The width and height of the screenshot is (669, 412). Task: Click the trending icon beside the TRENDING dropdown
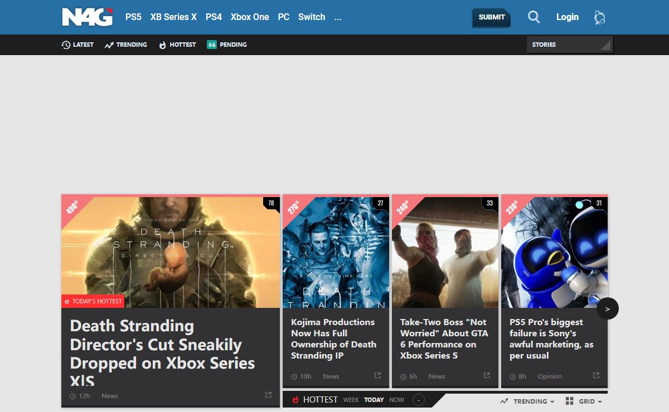coord(504,401)
